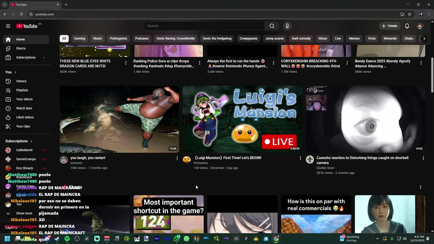The width and height of the screenshot is (434, 244).
Task: Reload the page in Chrome
Action: pos(21,14)
